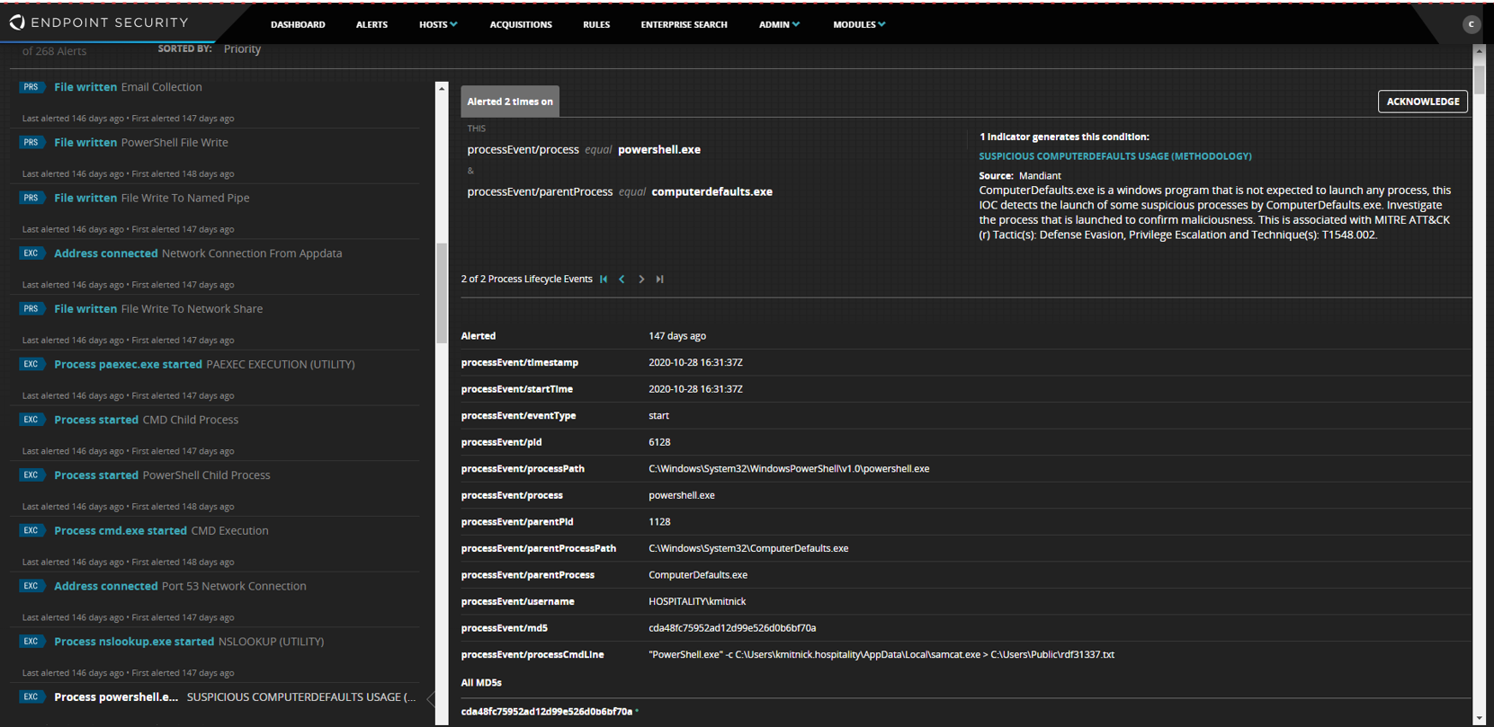This screenshot has height=727, width=1494.
Task: Expand the HOSTS dropdown menu
Action: (x=438, y=24)
